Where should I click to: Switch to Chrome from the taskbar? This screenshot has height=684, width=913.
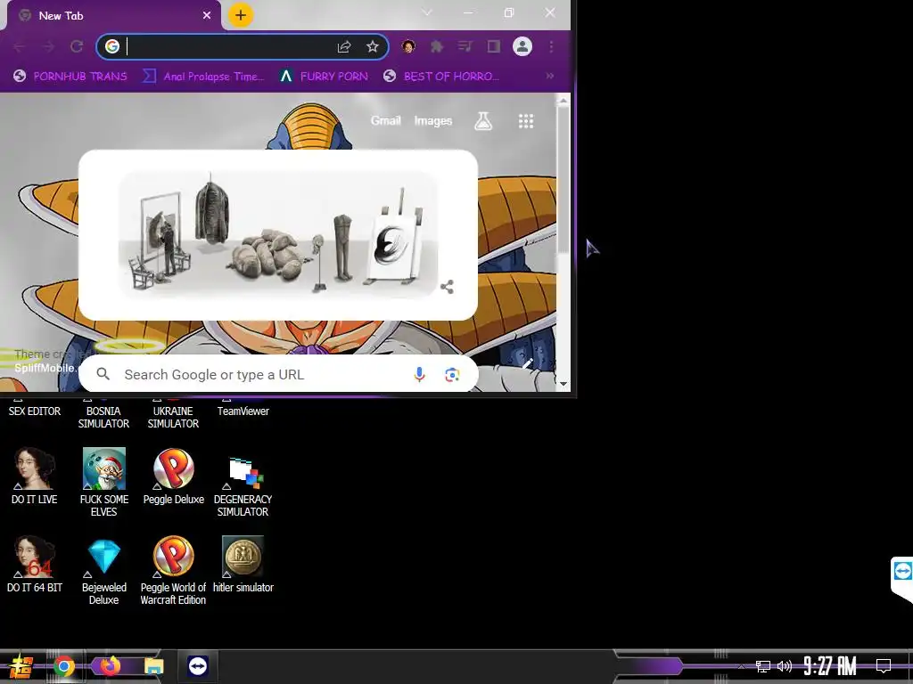(x=64, y=666)
